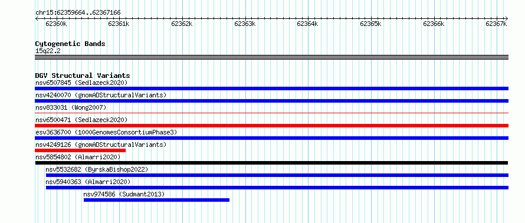Viewport: 525px width, 223px height.
Task: Select the gray 15q22.2 cytogenetic band bar
Action: pos(271,57)
